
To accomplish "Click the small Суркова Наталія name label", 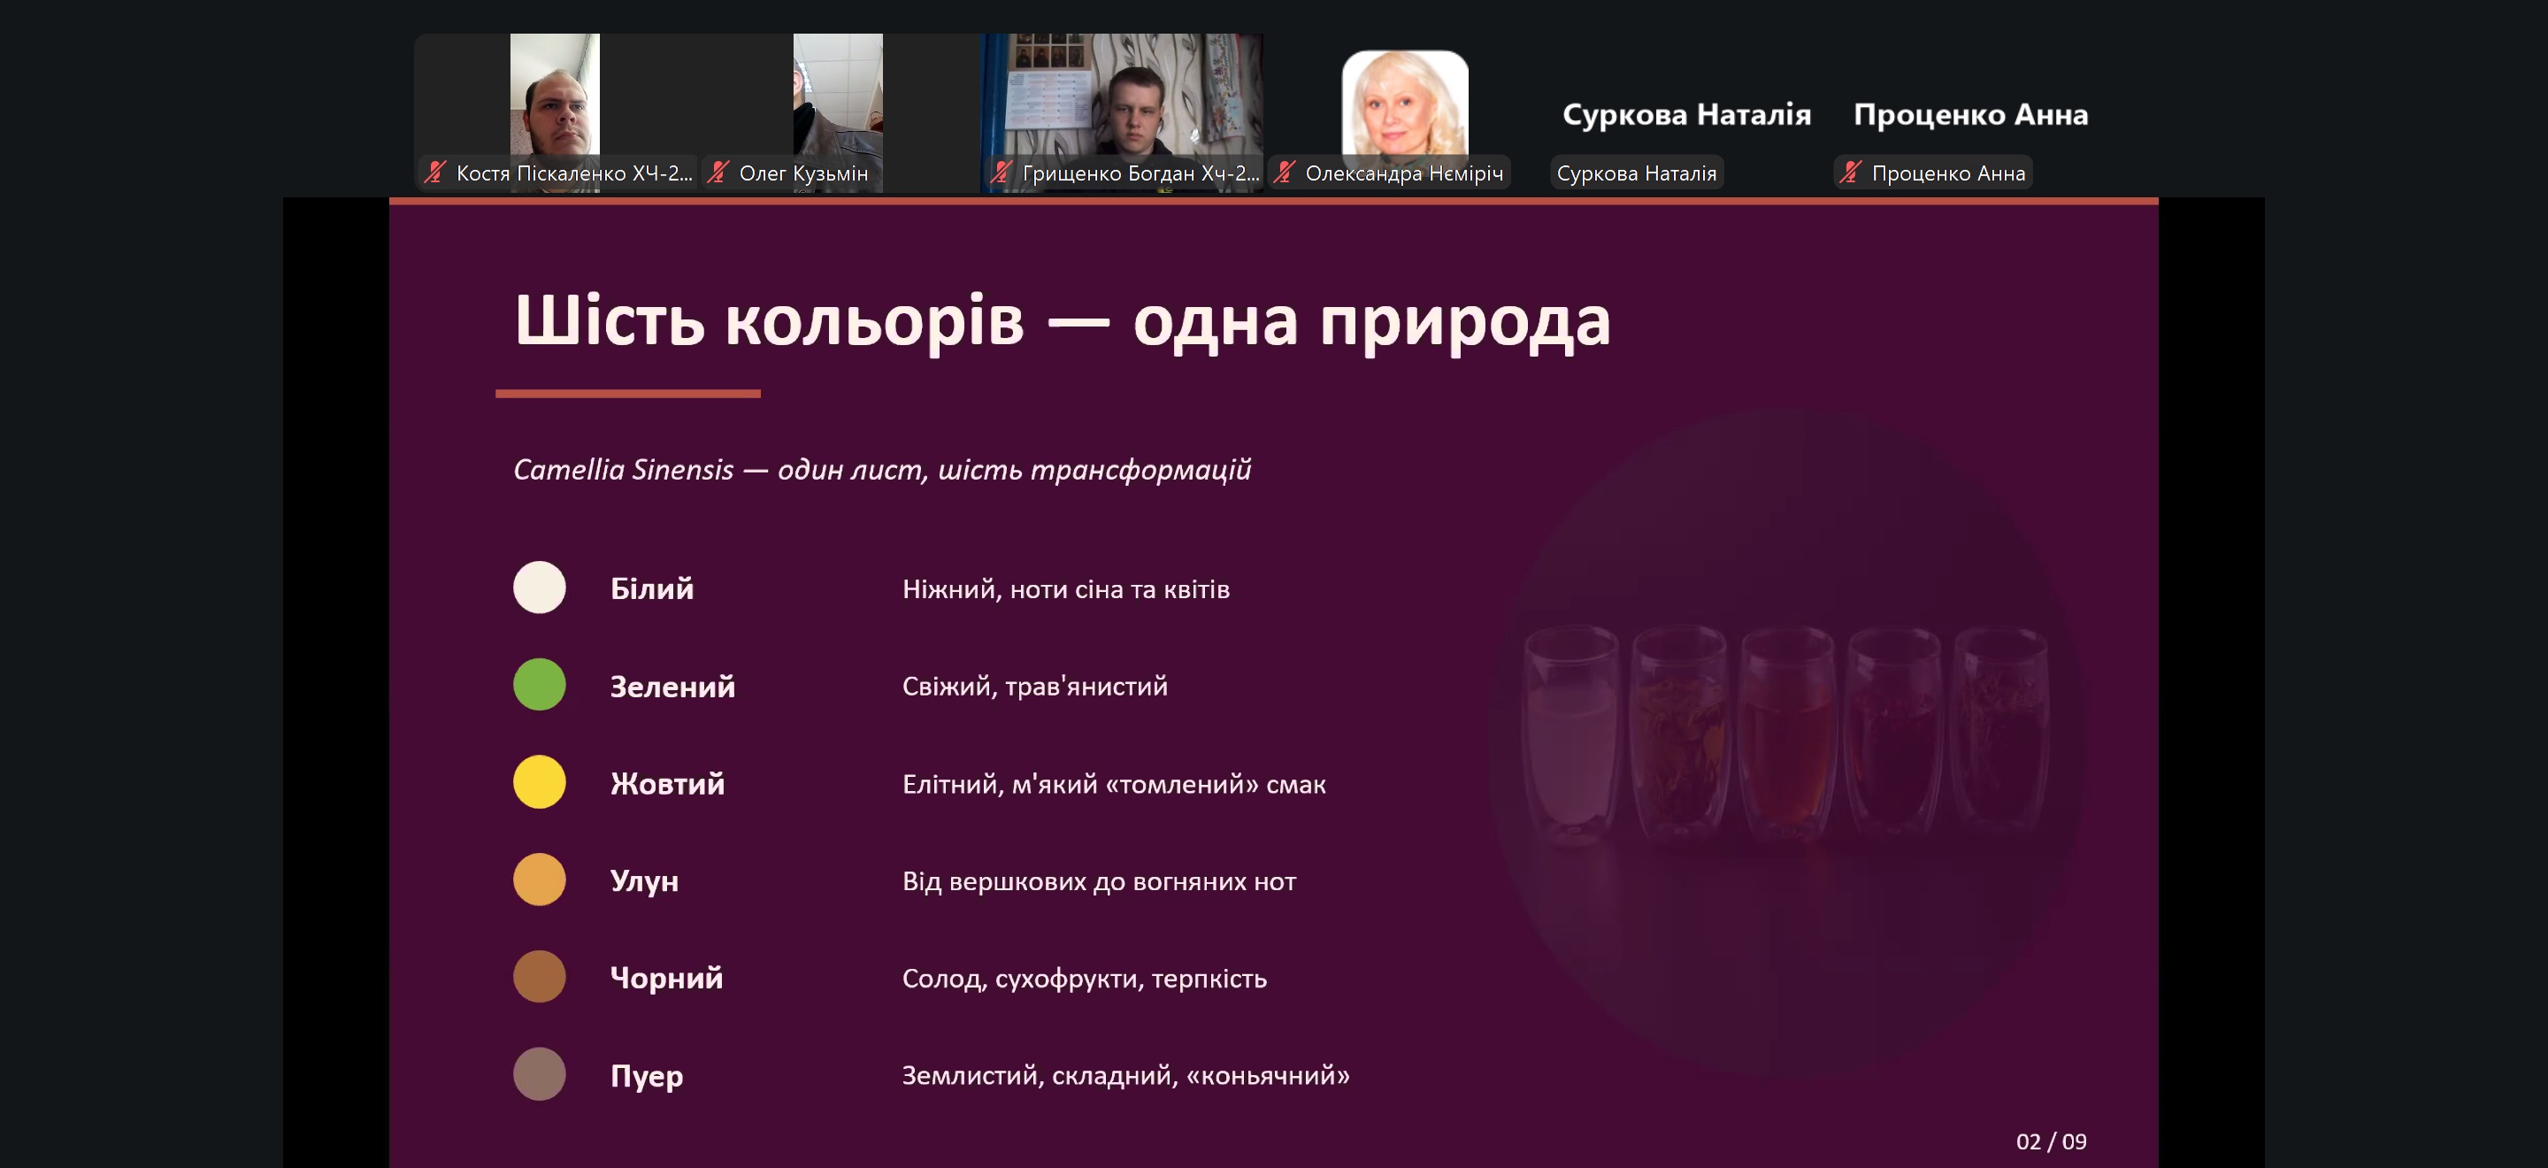I will click(1636, 173).
